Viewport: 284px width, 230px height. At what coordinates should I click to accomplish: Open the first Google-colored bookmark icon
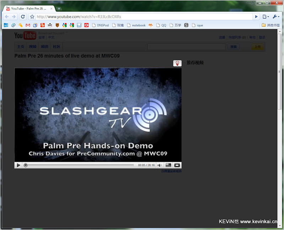pos(65,25)
